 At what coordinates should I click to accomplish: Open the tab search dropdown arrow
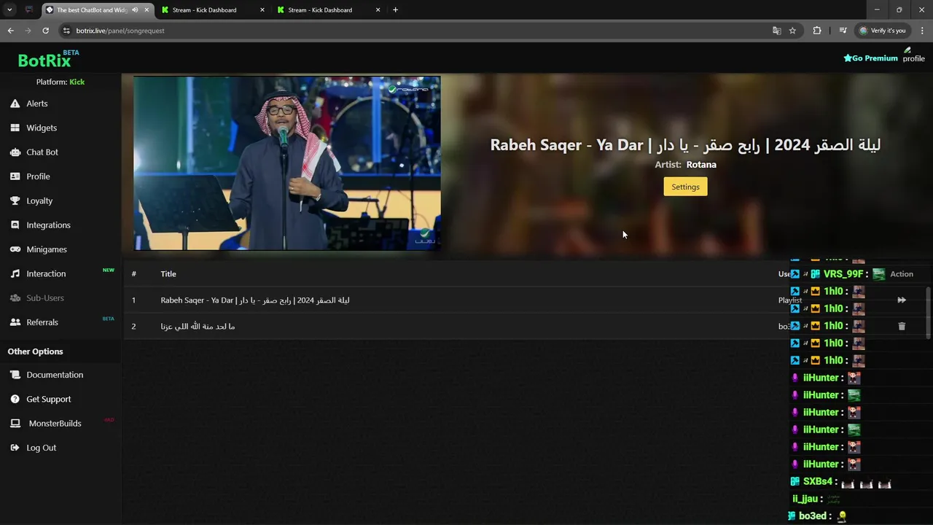[9, 10]
